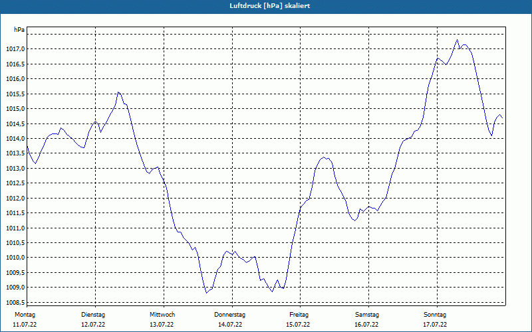
Task: Click the Sunday pressure peak above 1017
Action: click(457, 40)
